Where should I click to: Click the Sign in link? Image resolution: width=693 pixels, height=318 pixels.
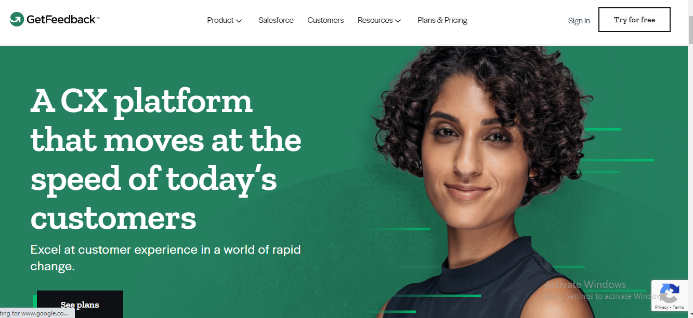[579, 21]
